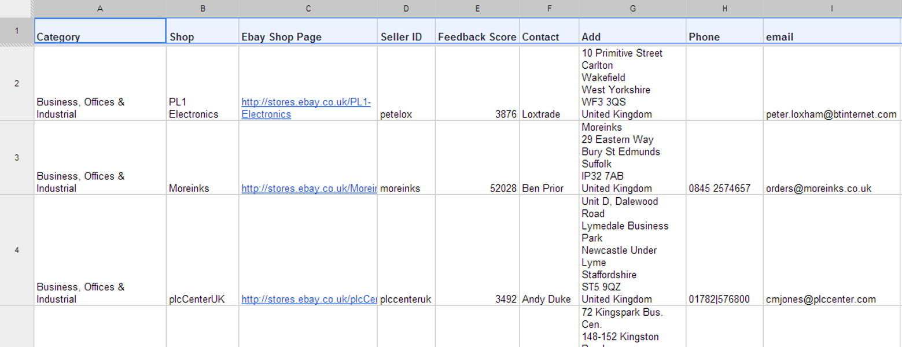The image size is (902, 347).
Task: Select row 1 using its row header
Action: tap(16, 31)
